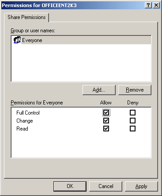The width and height of the screenshot is (162, 196).
Task: Apply the permission changes
Action: click(141, 186)
